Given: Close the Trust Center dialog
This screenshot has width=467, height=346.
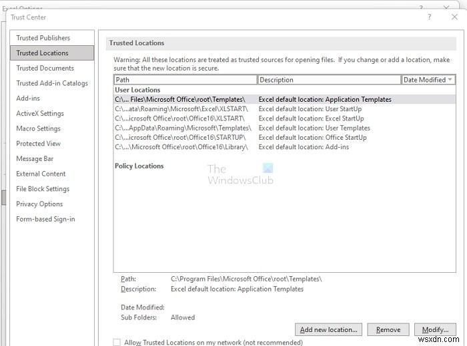Looking at the screenshot, I should [x=454, y=17].
